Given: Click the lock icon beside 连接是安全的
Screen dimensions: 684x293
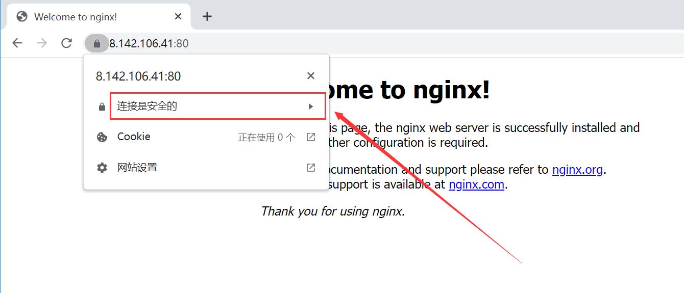Looking at the screenshot, I should click(102, 106).
